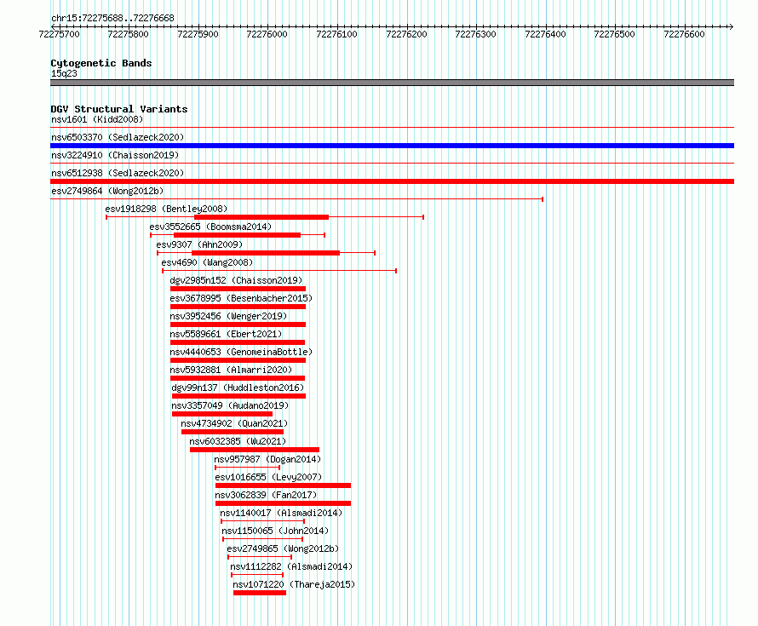Select the nsv6032385 Wu2021 red bar

(x=255, y=450)
